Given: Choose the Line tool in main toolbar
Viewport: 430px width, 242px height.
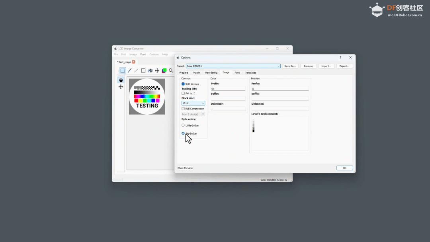Looking at the screenshot, I should pyautogui.click(x=136, y=71).
